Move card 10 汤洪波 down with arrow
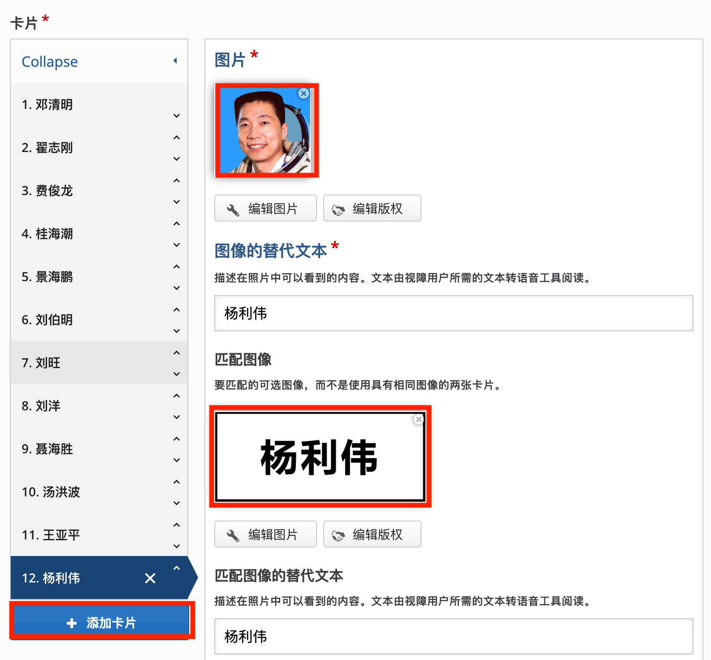The height and width of the screenshot is (660, 711). pos(177,503)
